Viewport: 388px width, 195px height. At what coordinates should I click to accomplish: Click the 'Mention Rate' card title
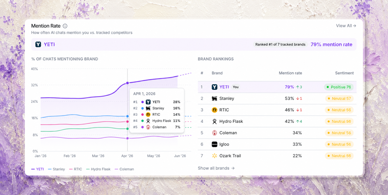coord(46,26)
